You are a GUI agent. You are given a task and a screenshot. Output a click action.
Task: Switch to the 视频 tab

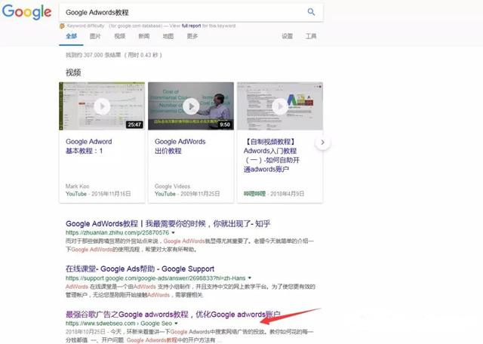(x=119, y=36)
